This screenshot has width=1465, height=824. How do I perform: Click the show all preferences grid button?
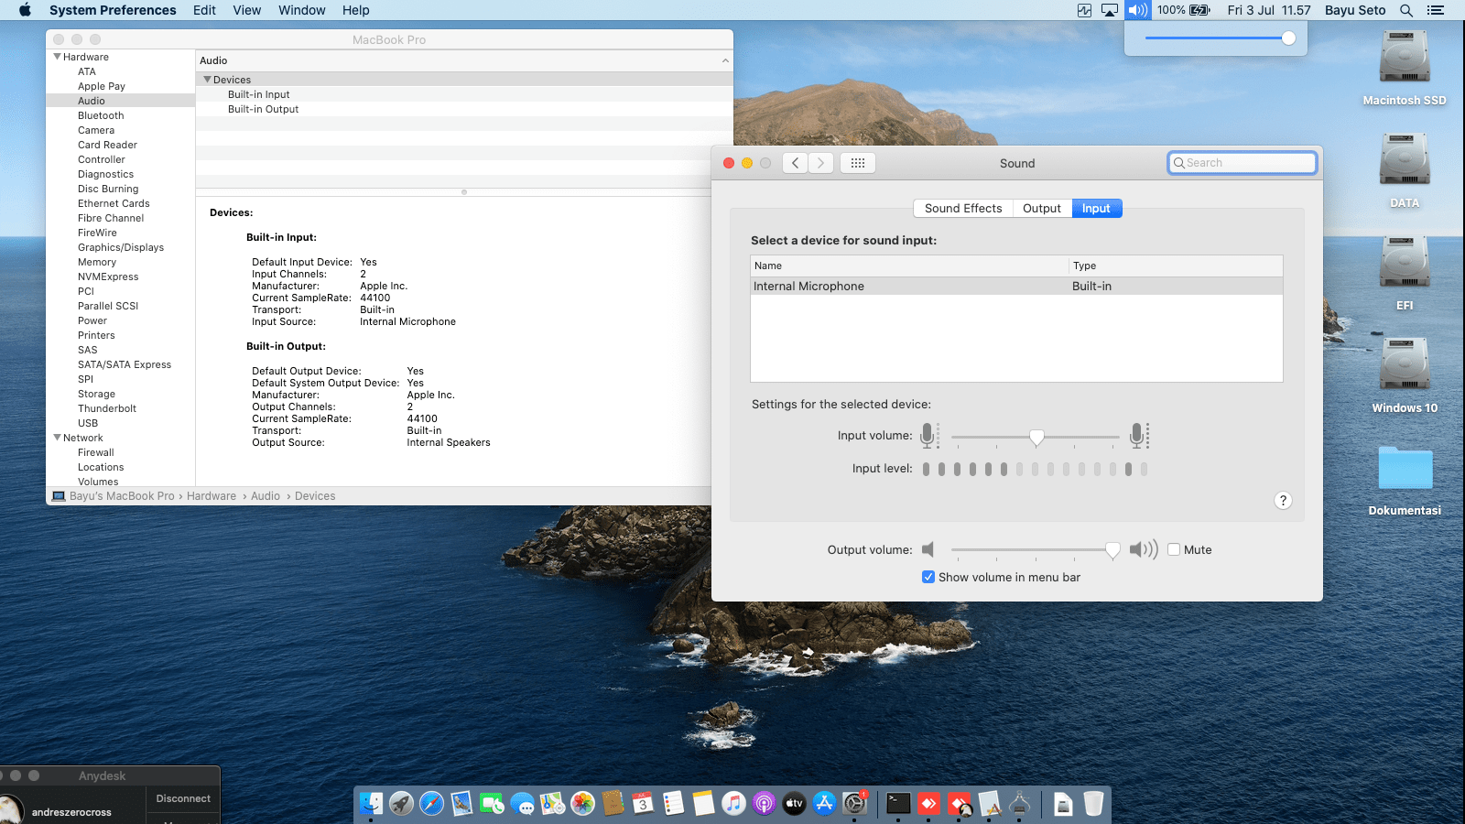[x=857, y=163]
